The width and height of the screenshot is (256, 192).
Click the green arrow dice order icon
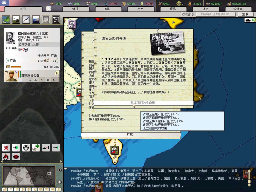[x=36, y=148]
